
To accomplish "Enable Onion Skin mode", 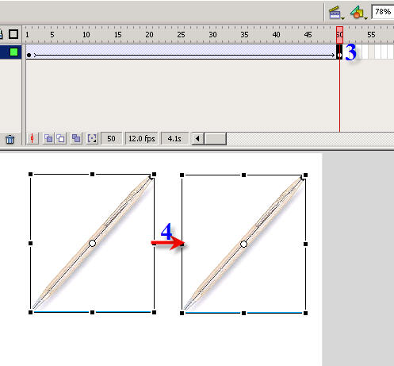I will pos(48,138).
